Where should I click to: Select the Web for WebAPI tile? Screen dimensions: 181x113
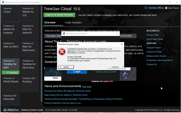(x=30, y=31)
